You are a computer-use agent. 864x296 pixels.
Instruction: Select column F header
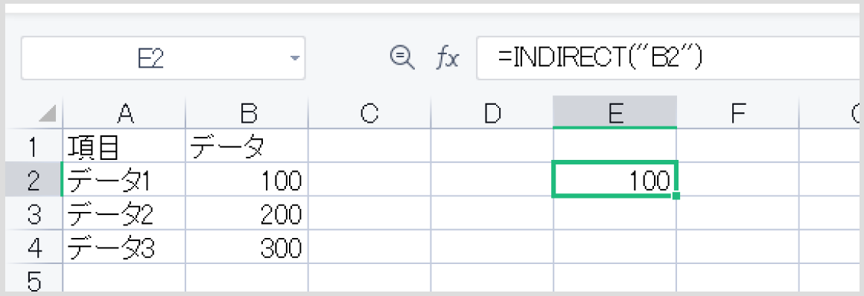[x=737, y=113]
